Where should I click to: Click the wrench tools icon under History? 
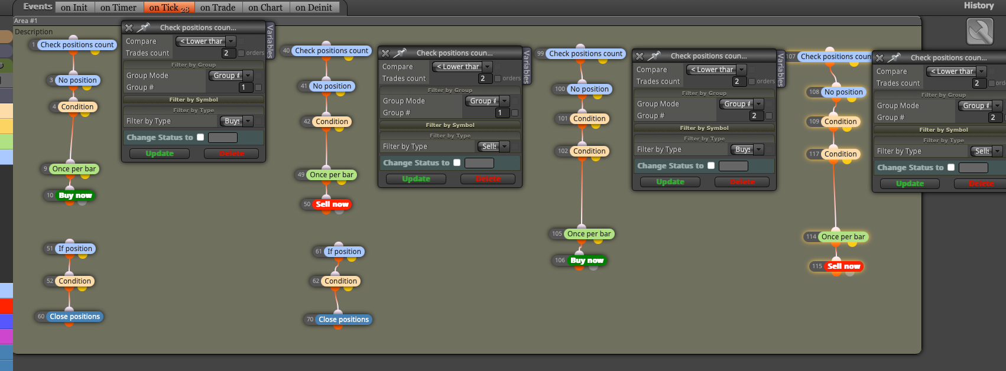(979, 31)
